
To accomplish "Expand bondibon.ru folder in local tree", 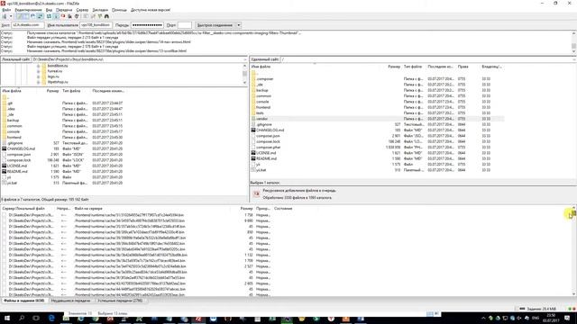I will 38,66.
